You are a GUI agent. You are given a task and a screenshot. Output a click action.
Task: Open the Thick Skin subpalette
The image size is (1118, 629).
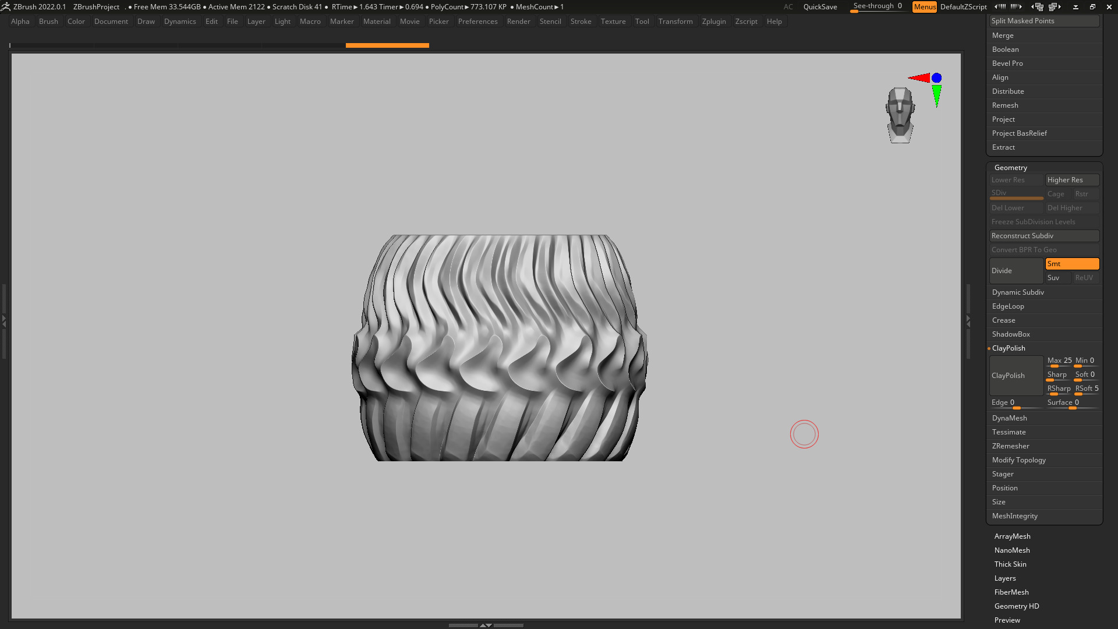(x=1010, y=564)
